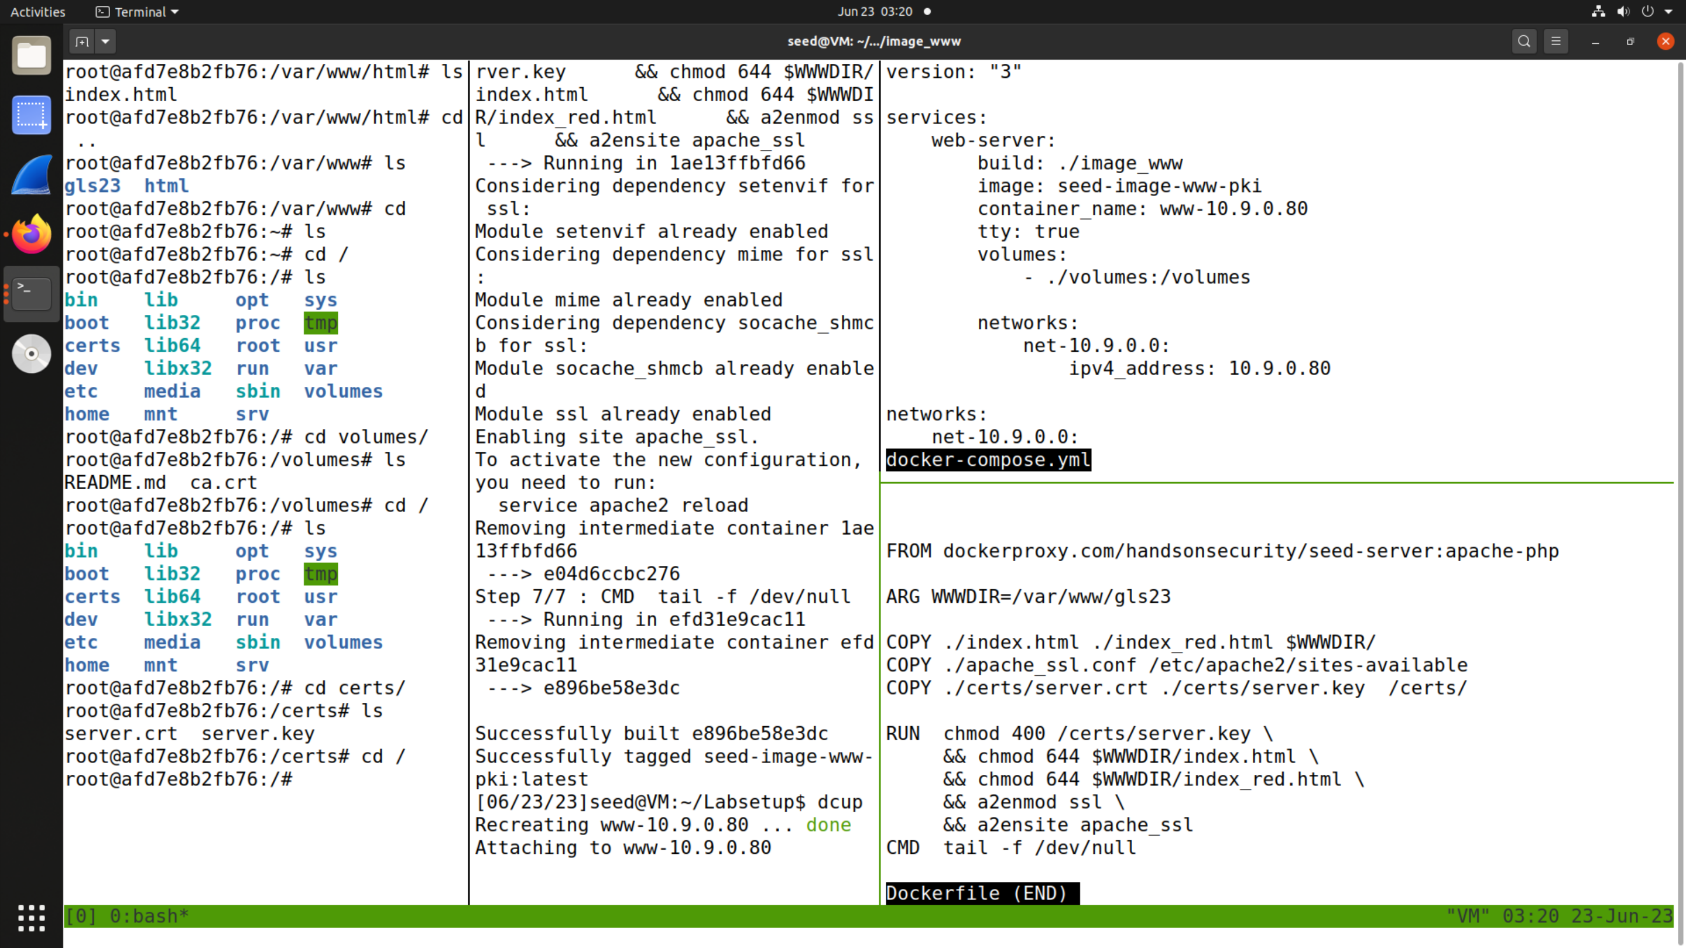The width and height of the screenshot is (1686, 948).
Task: Click 'RUN chmod 400 /certs/server.key' line
Action: coord(1080,733)
